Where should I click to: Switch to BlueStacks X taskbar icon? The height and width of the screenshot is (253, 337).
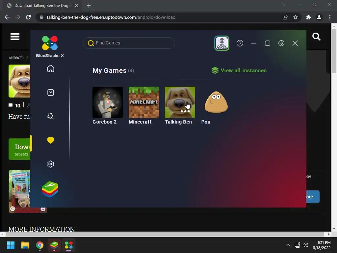69,245
